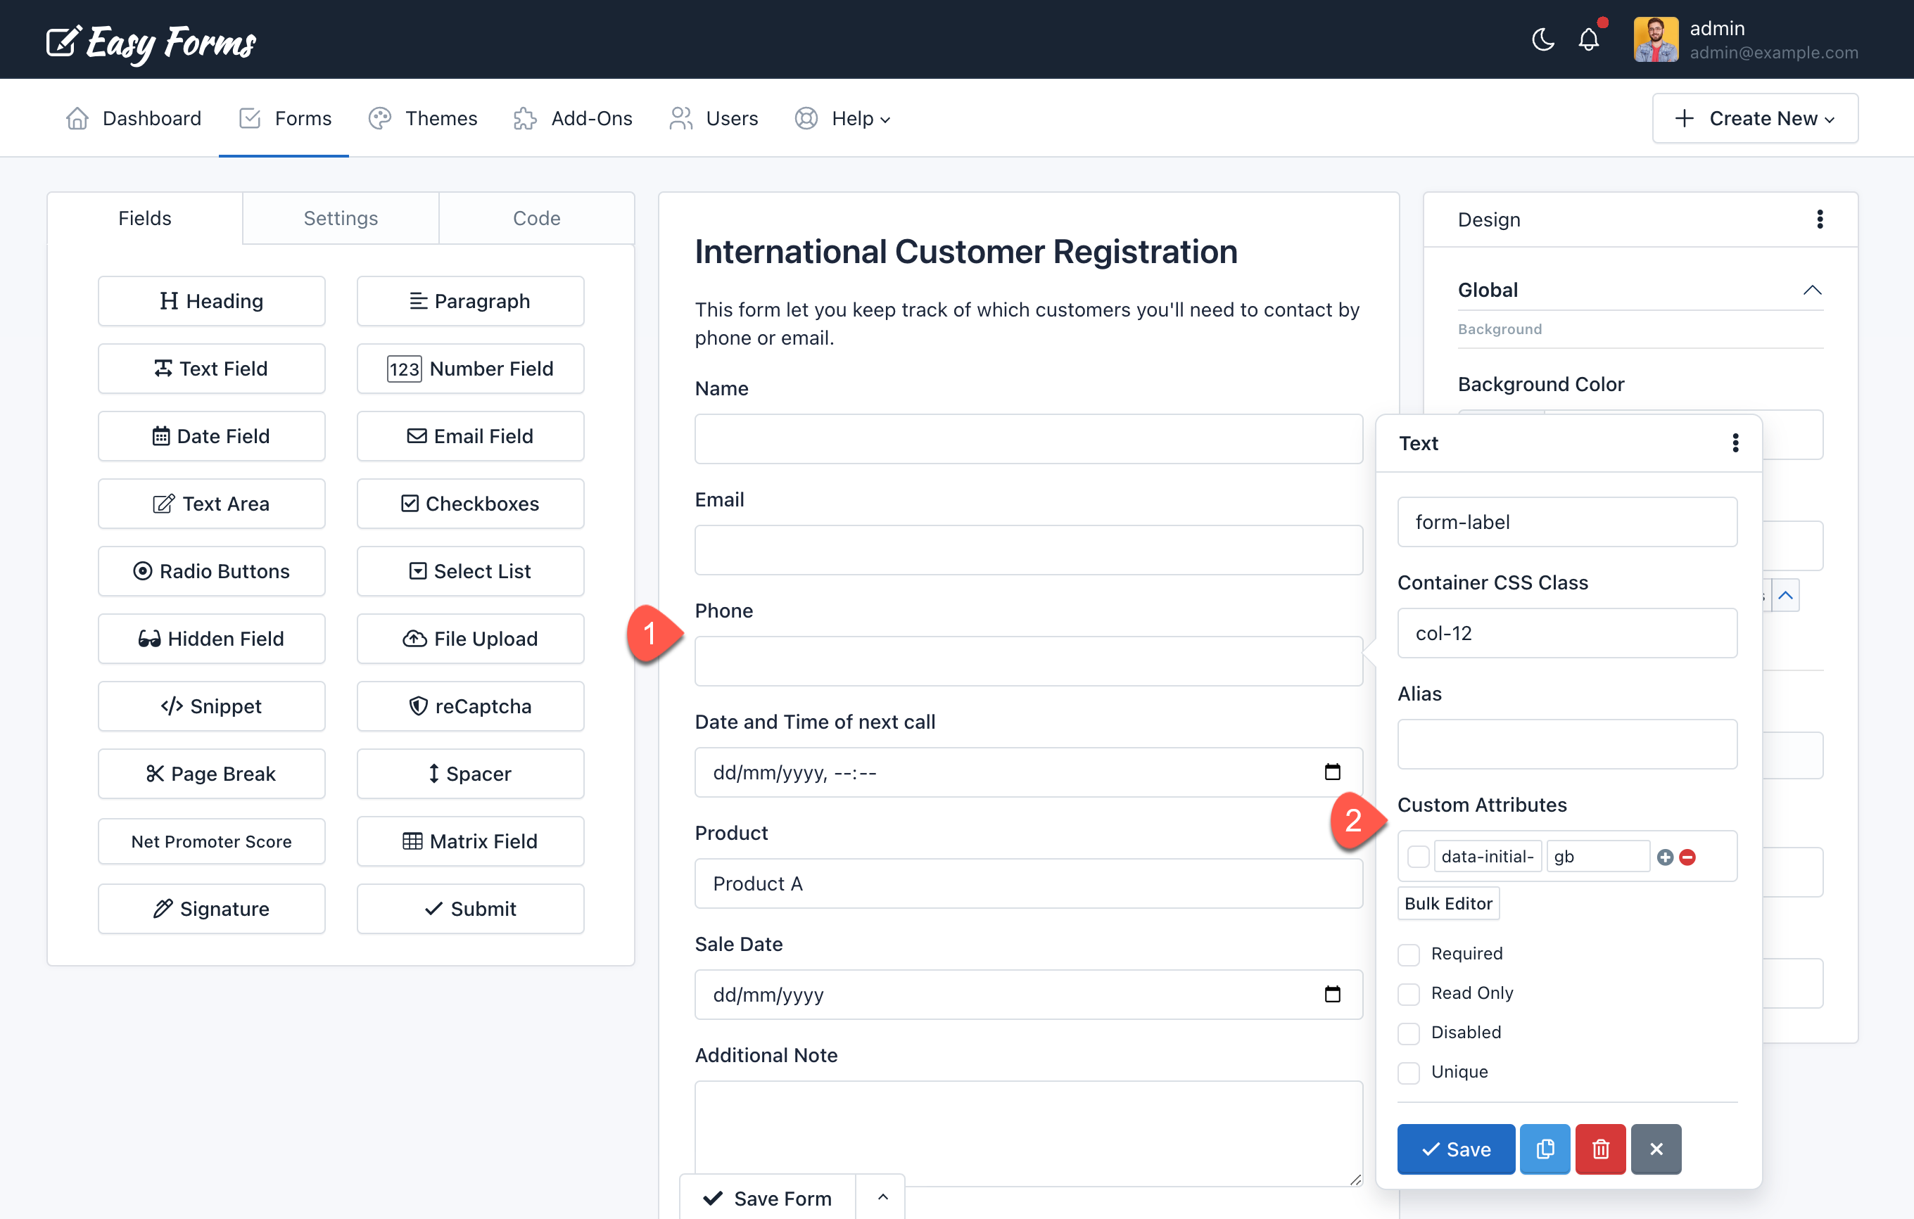Image resolution: width=1914 pixels, height=1219 pixels.
Task: Delete the Text field via the trash icon
Action: (x=1600, y=1149)
